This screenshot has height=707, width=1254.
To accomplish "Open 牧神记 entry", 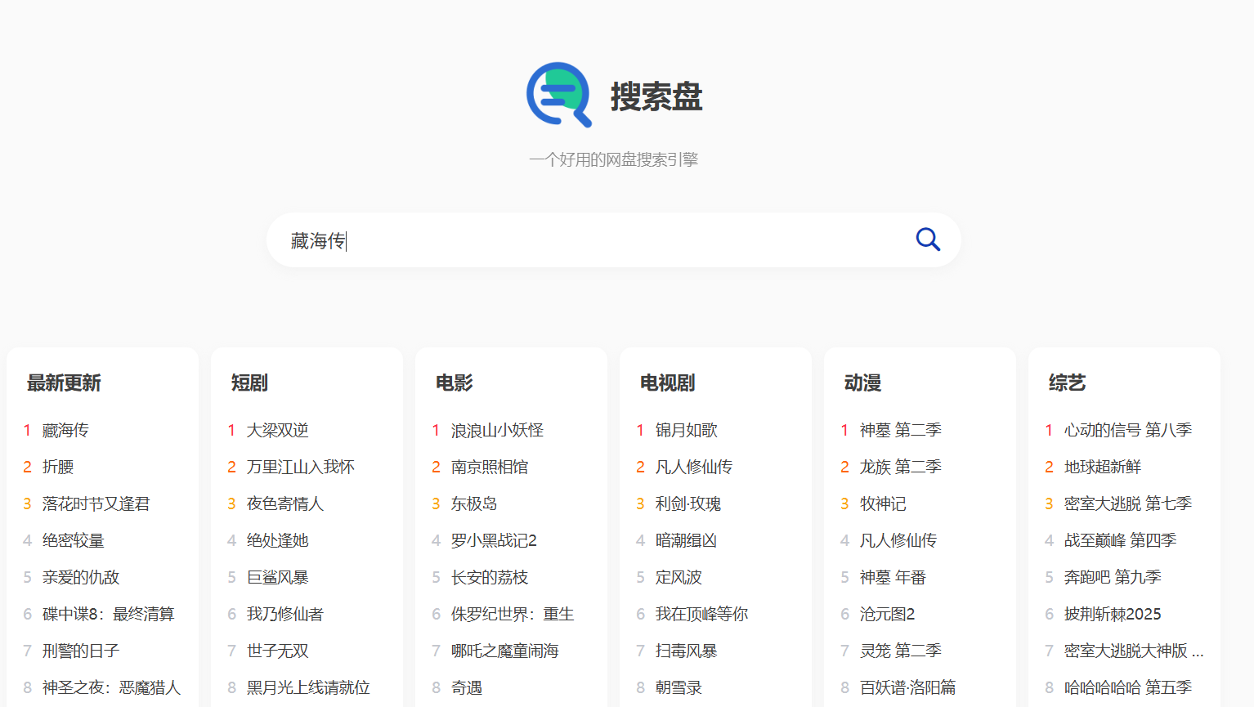I will coord(883,503).
